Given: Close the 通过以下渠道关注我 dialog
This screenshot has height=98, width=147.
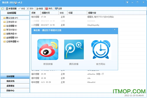Looking at the screenshot, I should [115, 30].
